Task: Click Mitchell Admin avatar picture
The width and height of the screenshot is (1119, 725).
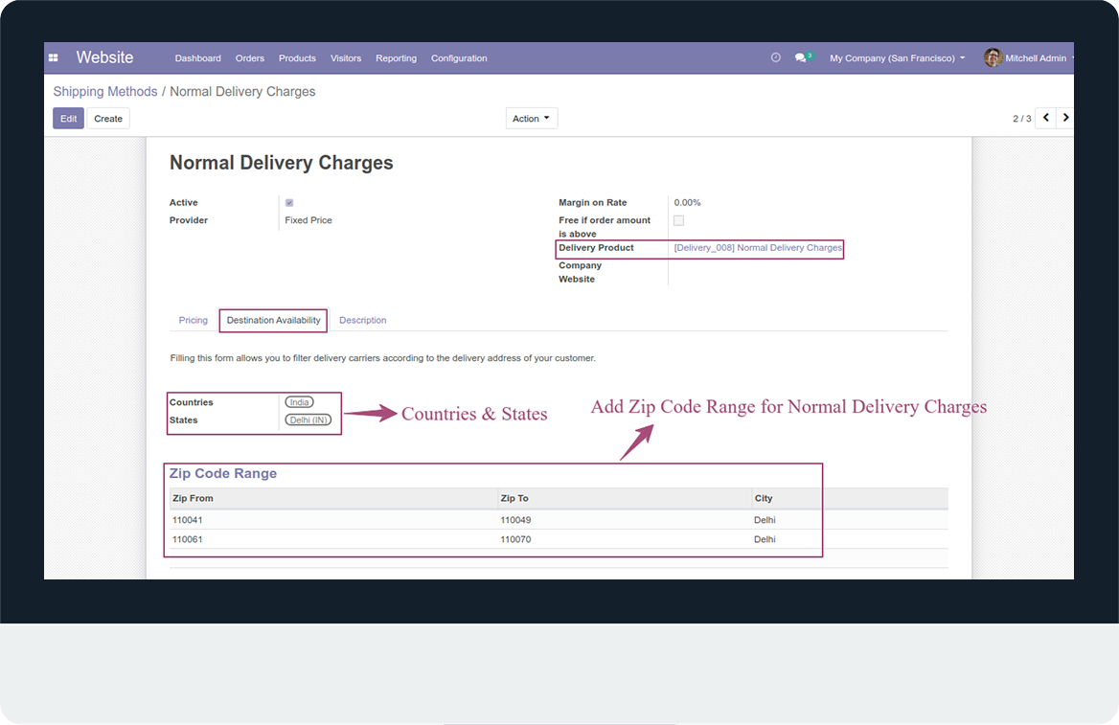Action: 993,57
